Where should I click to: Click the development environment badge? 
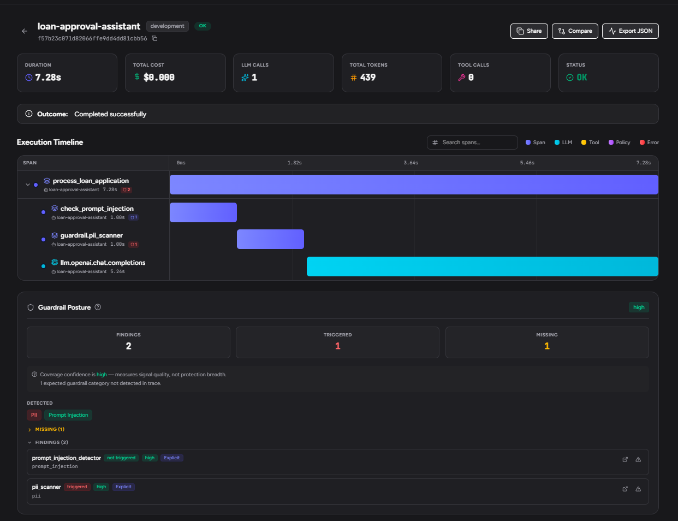(167, 26)
